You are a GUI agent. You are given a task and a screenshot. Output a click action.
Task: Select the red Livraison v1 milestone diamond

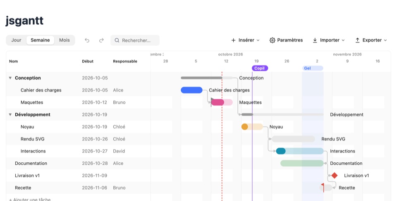[x=335, y=175]
